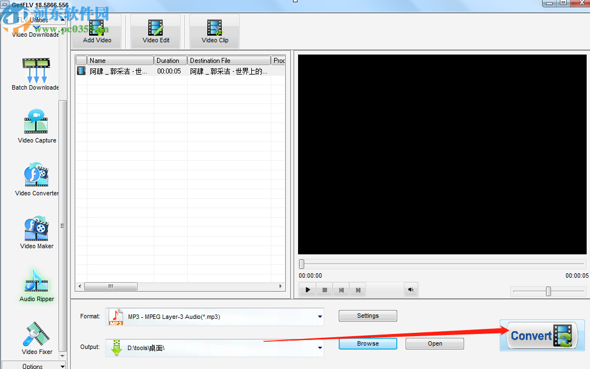The image size is (590, 369).
Task: Open Audio Ripper in sidebar
Action: 37,286
